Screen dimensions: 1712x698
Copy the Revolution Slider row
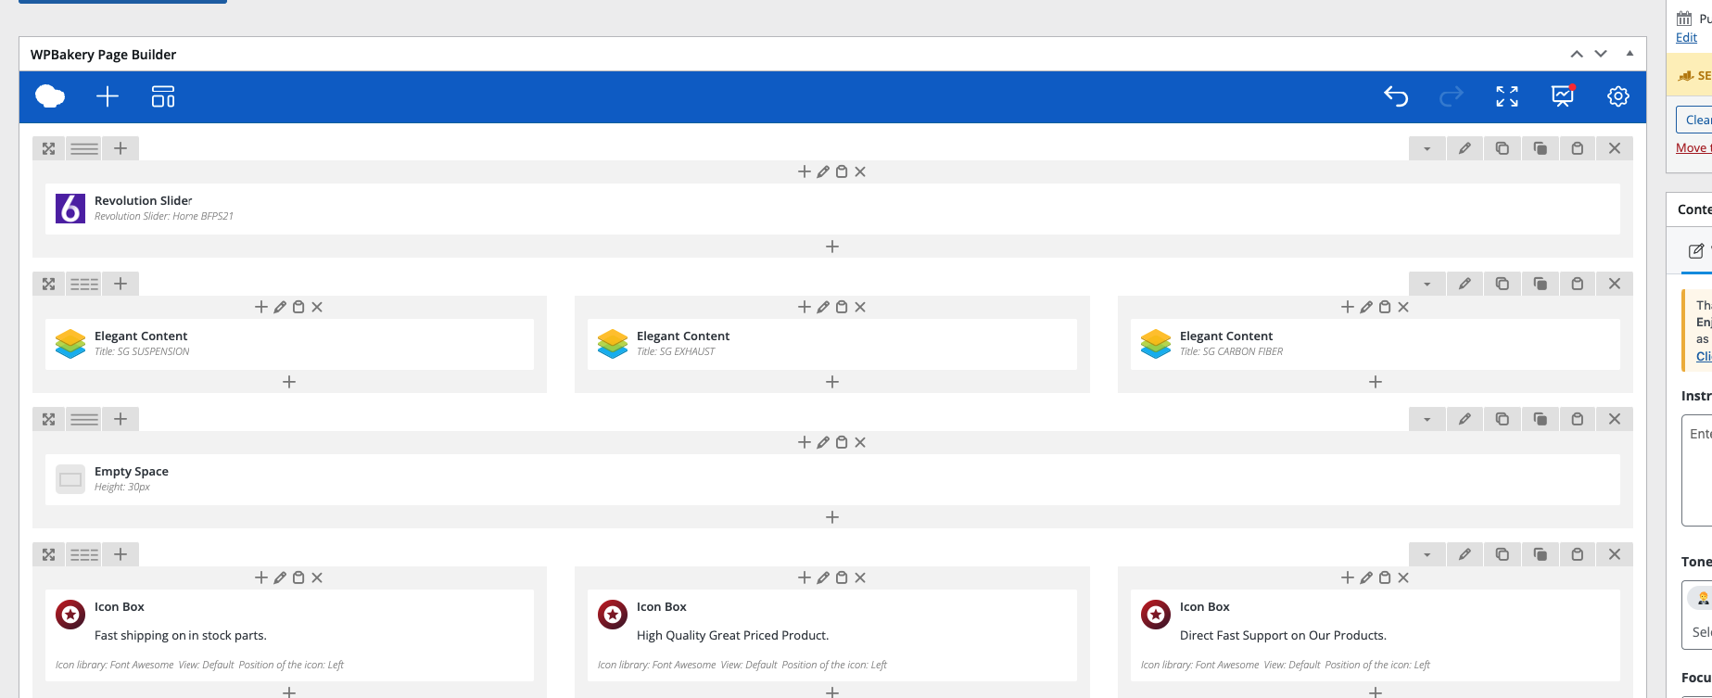1503,148
